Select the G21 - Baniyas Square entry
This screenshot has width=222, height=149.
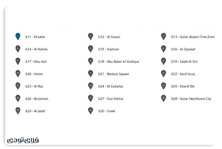coord(114,74)
